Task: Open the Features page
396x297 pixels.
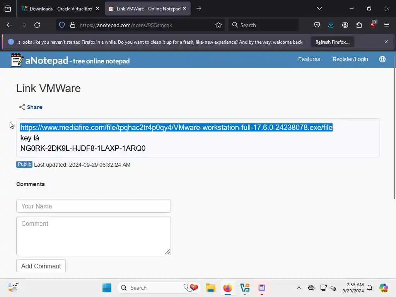Action: (x=309, y=59)
